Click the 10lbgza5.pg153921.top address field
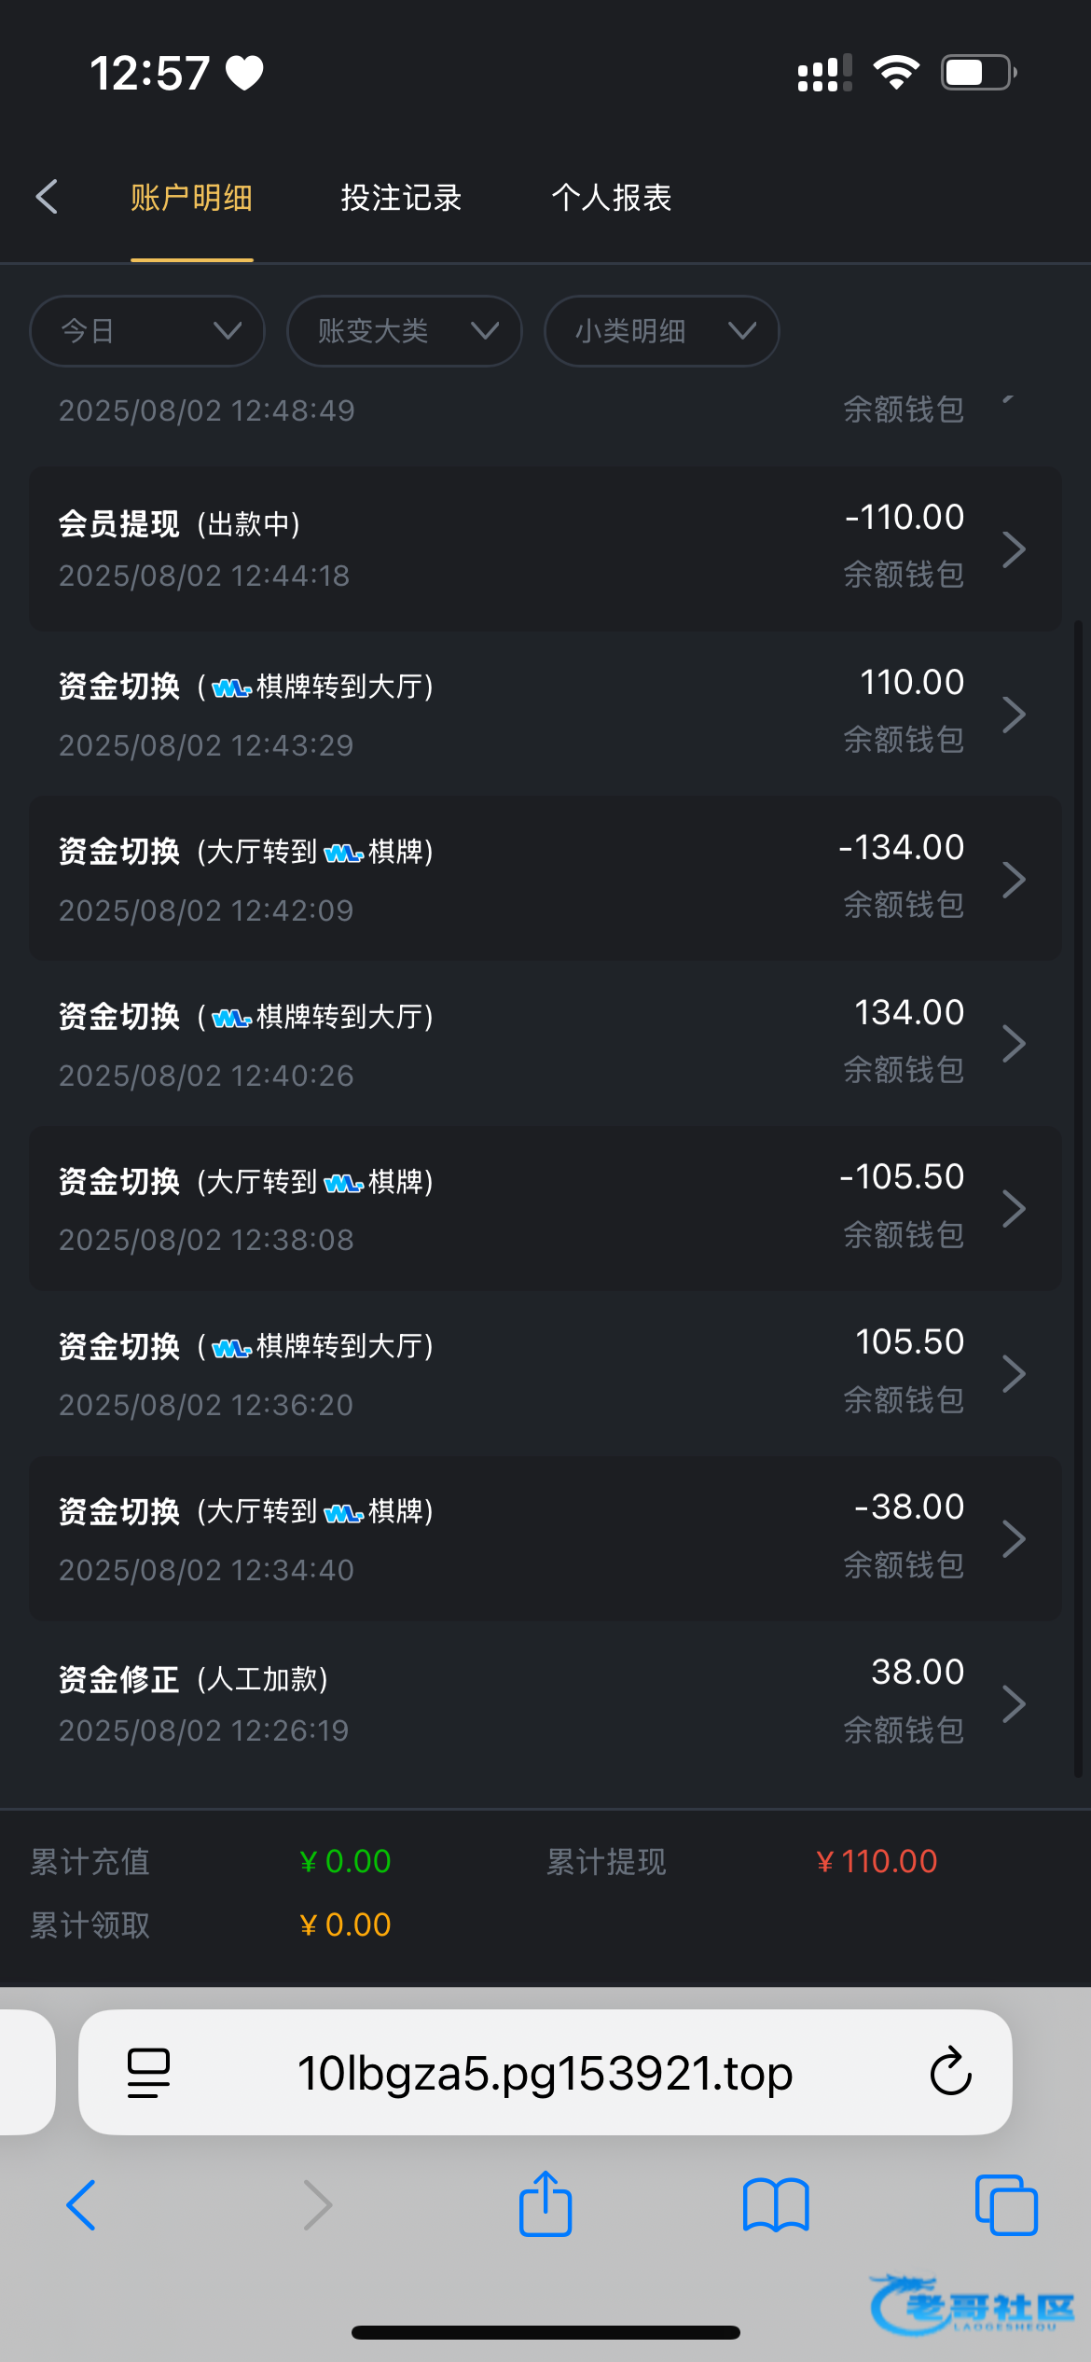This screenshot has width=1091, height=2362. 545,2073
